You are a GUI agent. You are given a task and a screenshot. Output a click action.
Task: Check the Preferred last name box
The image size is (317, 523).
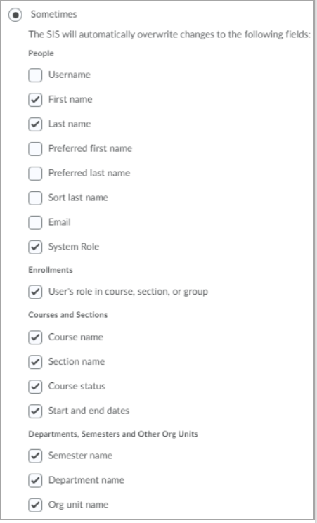pos(35,174)
